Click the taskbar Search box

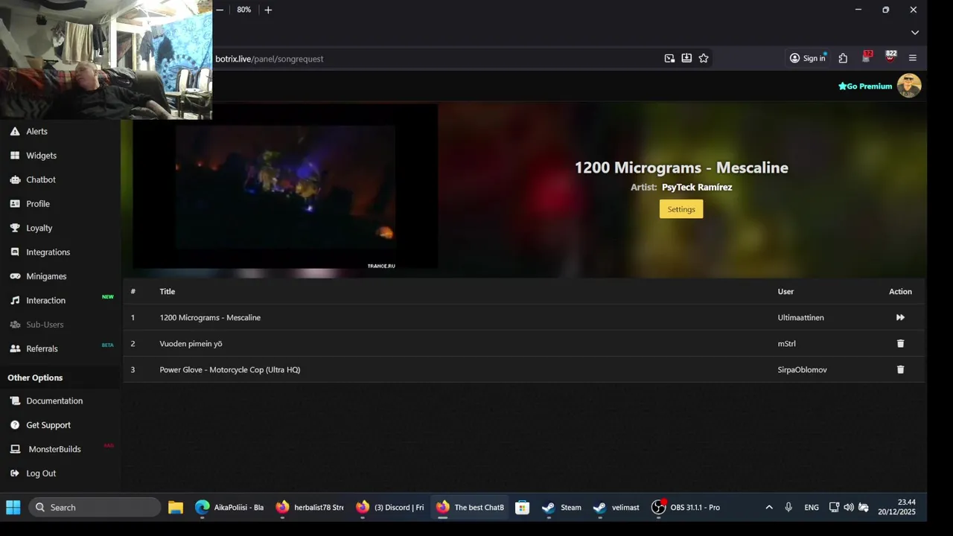pyautogui.click(x=95, y=508)
